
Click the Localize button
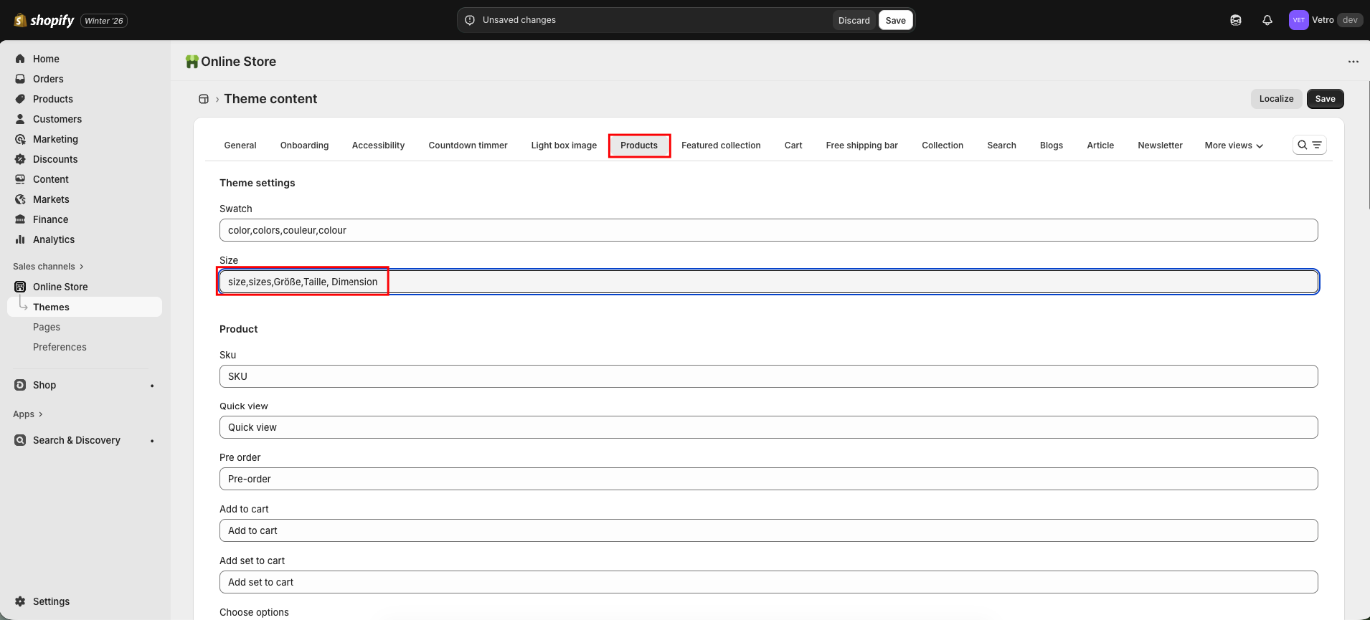pos(1276,99)
